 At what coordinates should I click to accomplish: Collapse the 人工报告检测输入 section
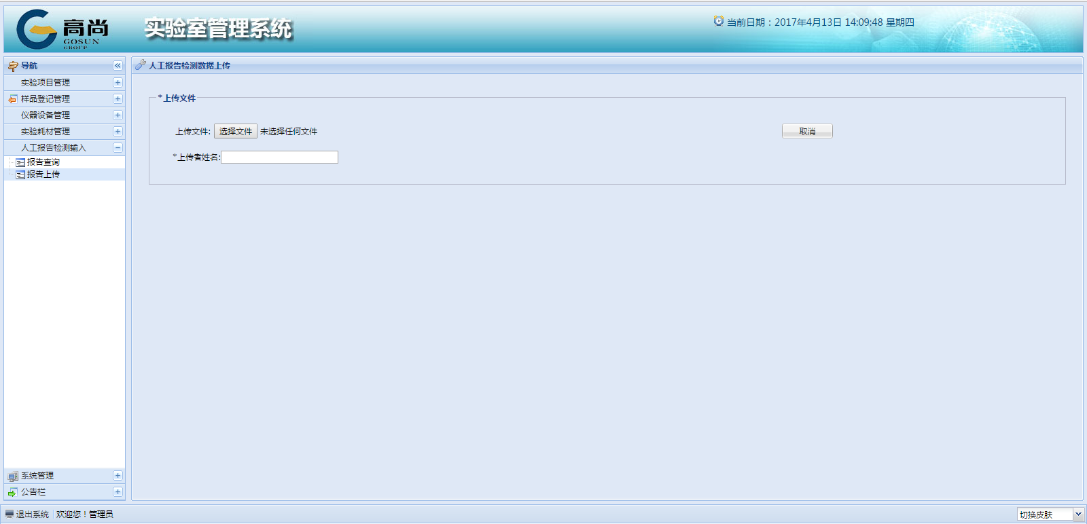click(x=118, y=148)
